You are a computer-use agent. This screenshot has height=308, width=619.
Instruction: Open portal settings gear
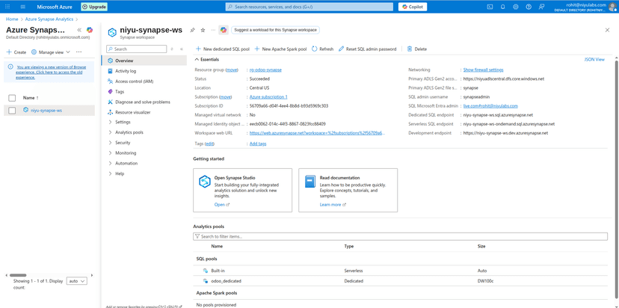tap(516, 7)
